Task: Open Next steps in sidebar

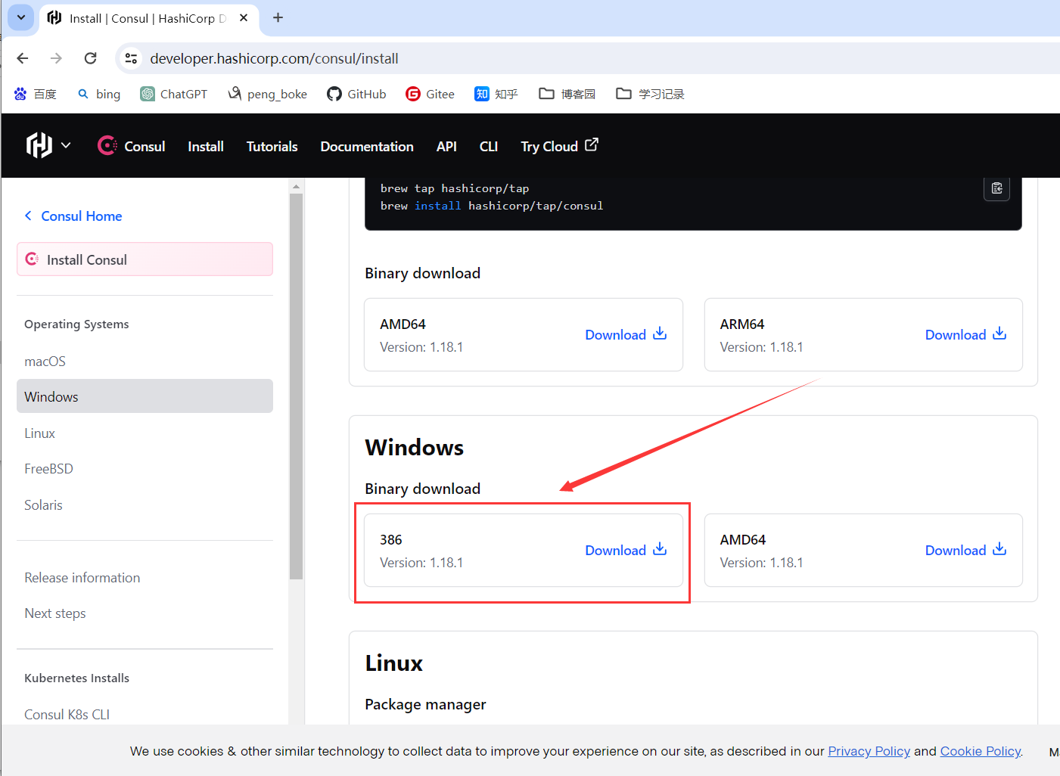Action: 54,613
